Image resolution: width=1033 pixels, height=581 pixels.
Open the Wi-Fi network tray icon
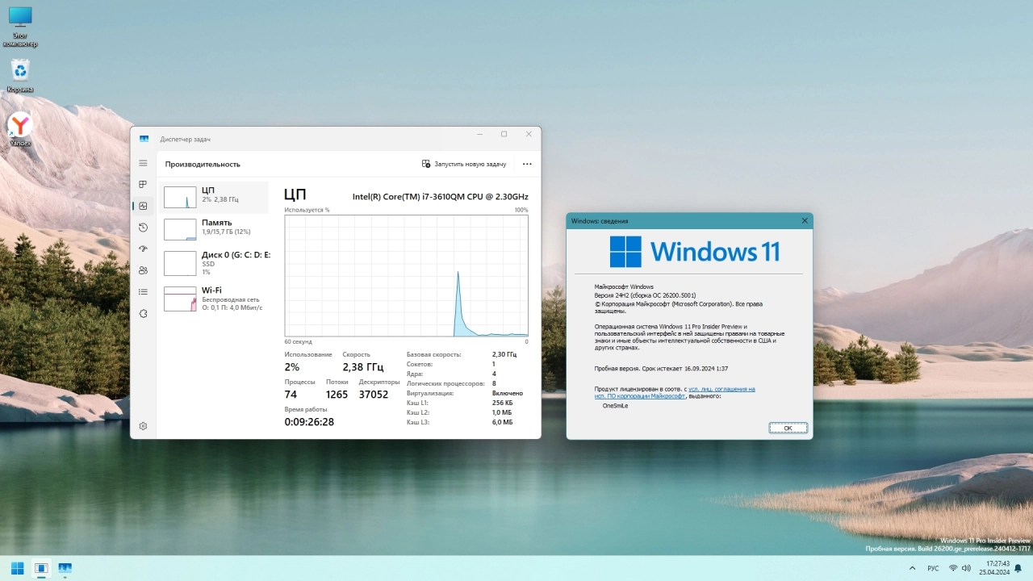pyautogui.click(x=953, y=568)
